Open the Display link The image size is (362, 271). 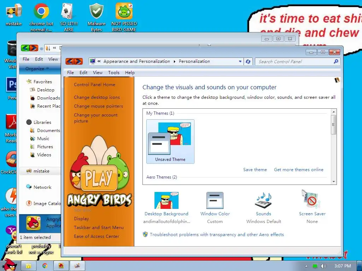(81, 219)
